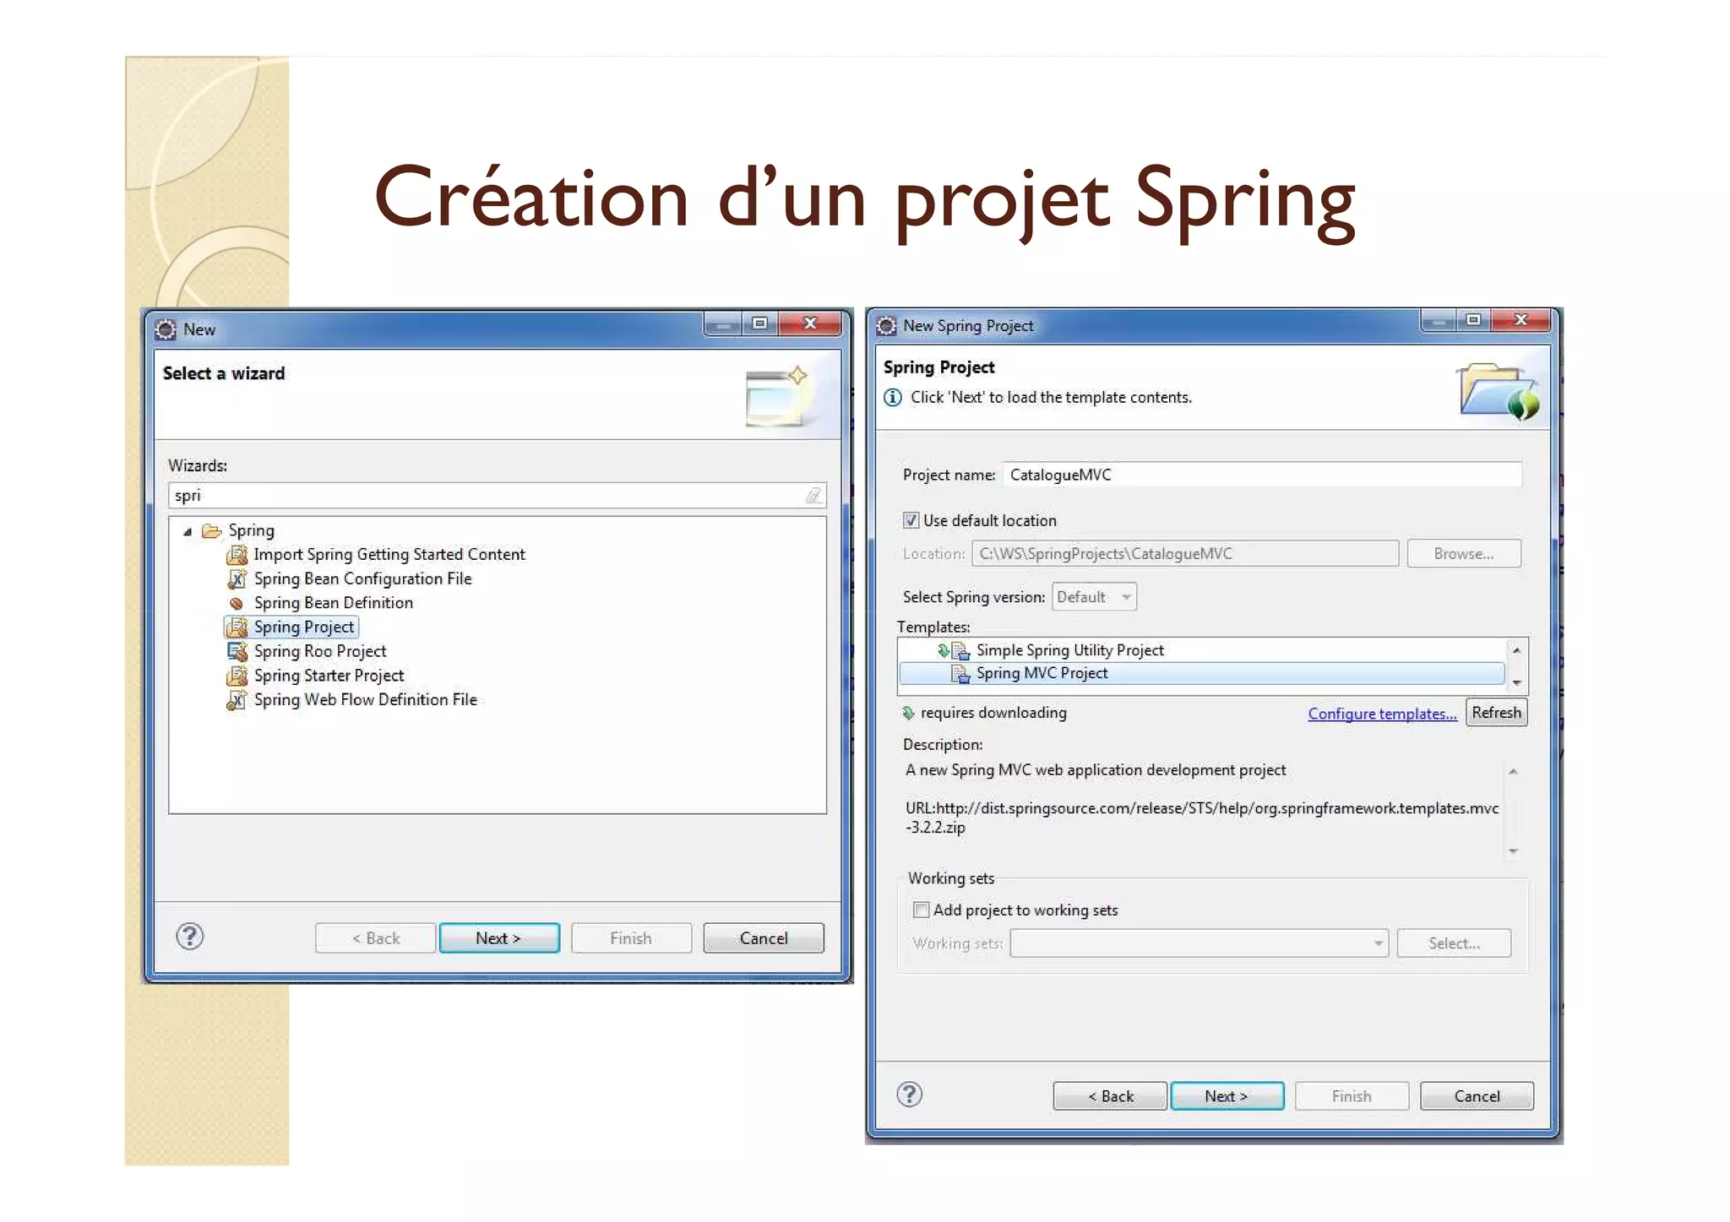Open help in New Spring Project dialog
1730x1222 pixels.
click(909, 1094)
